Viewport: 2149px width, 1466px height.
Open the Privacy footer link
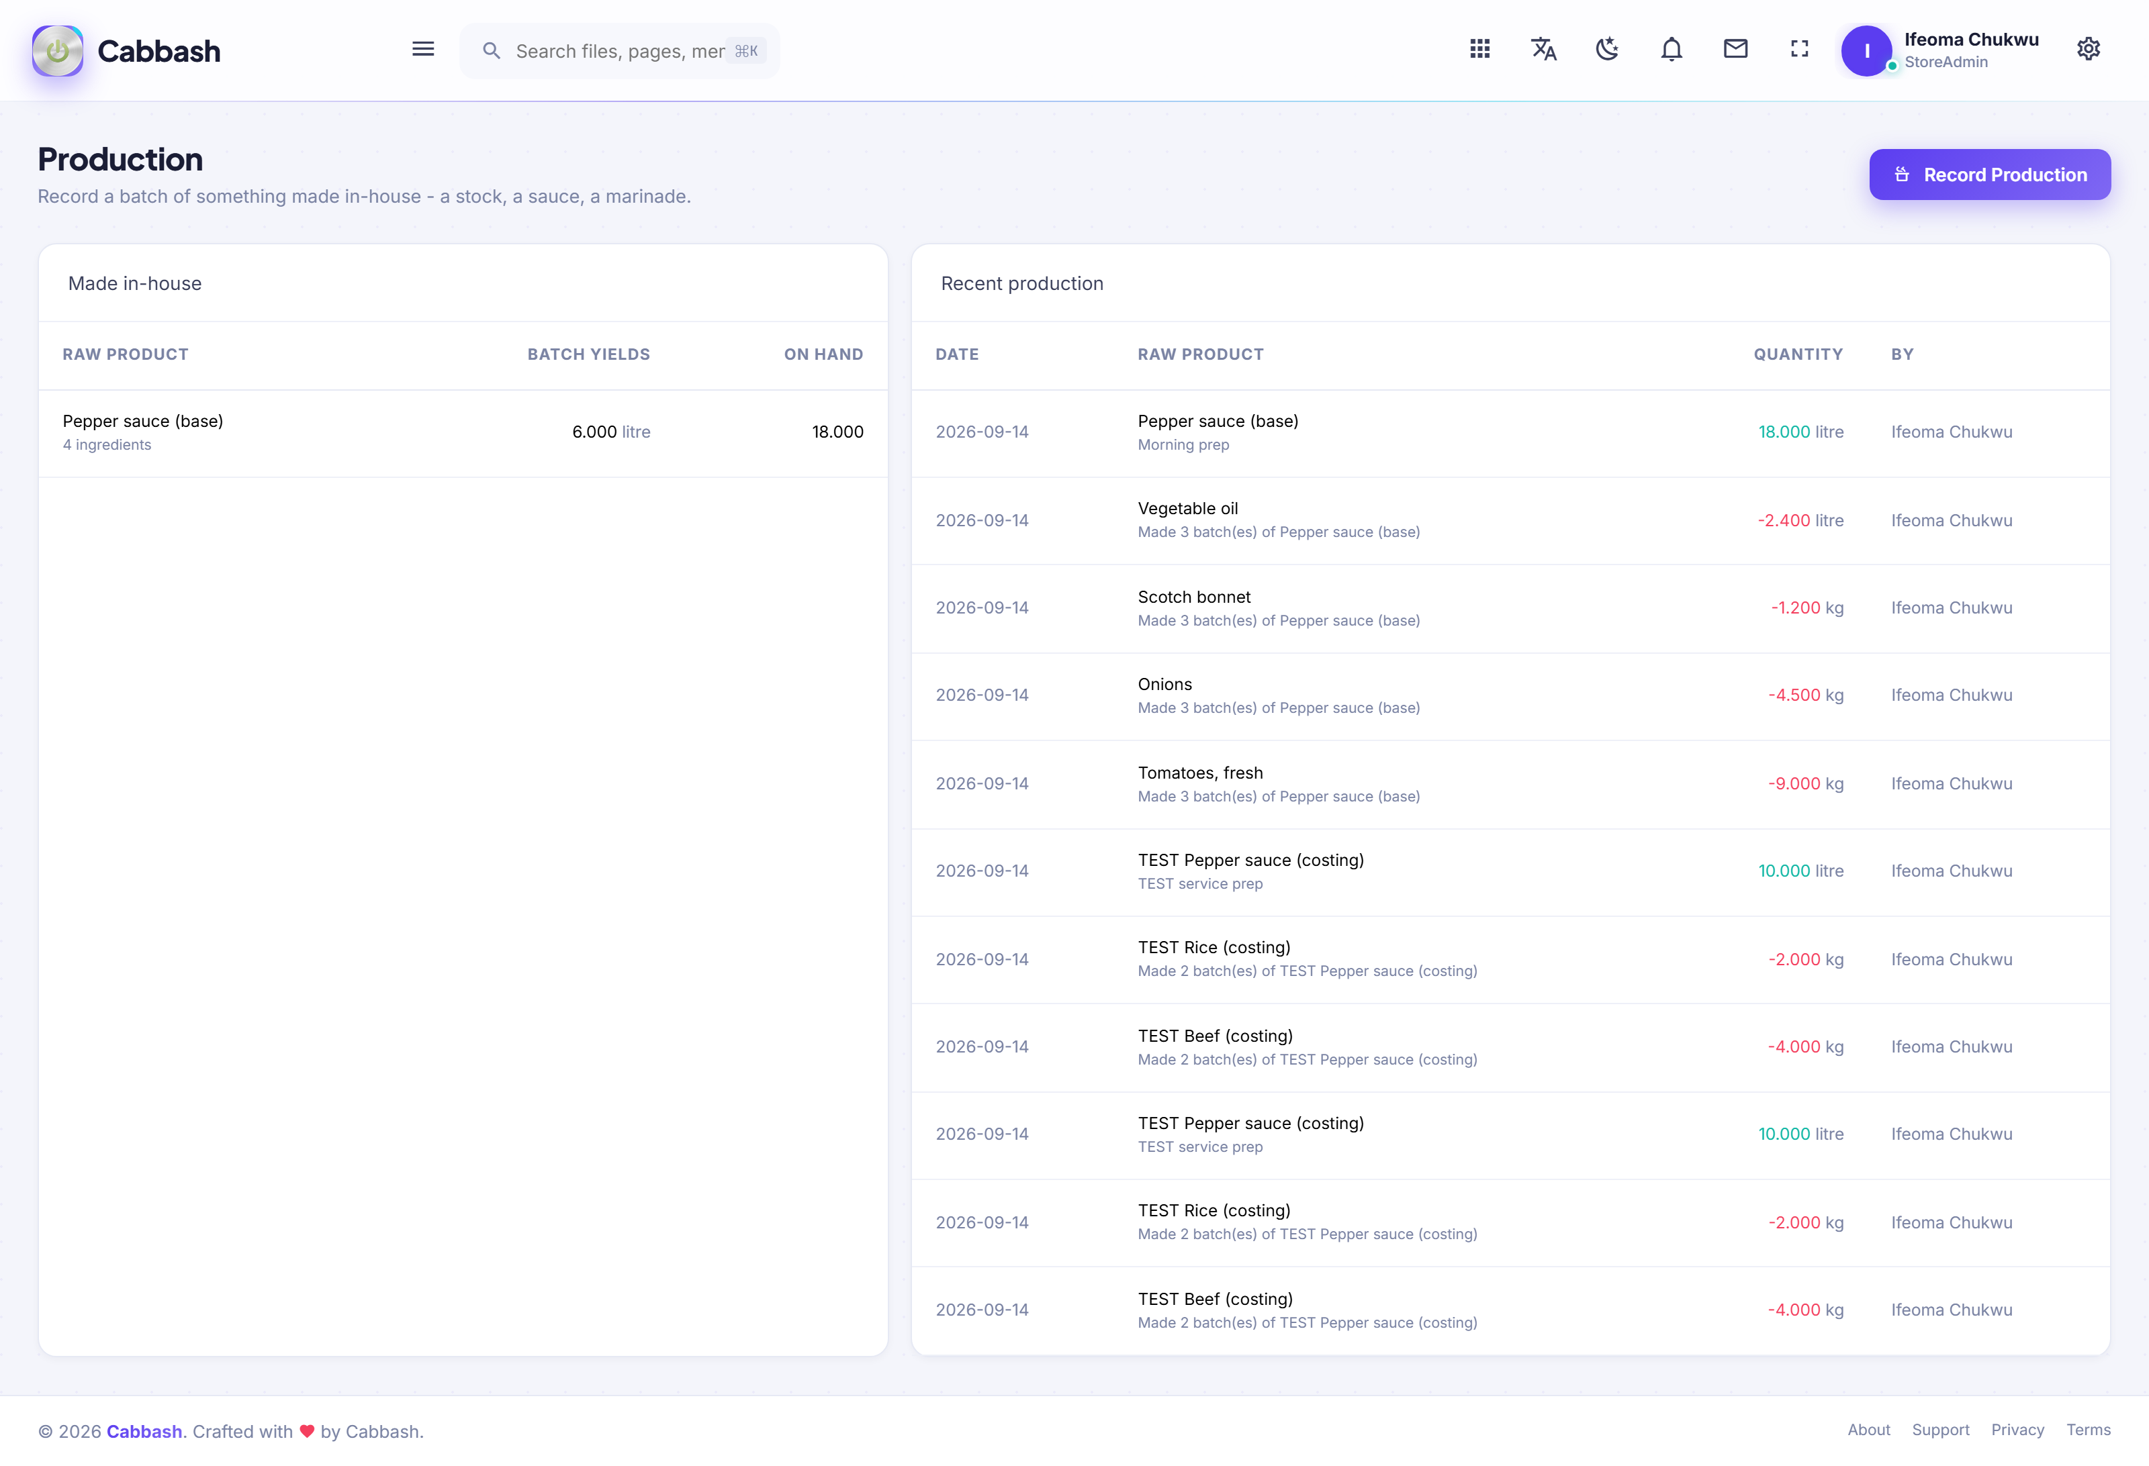[x=2017, y=1430]
